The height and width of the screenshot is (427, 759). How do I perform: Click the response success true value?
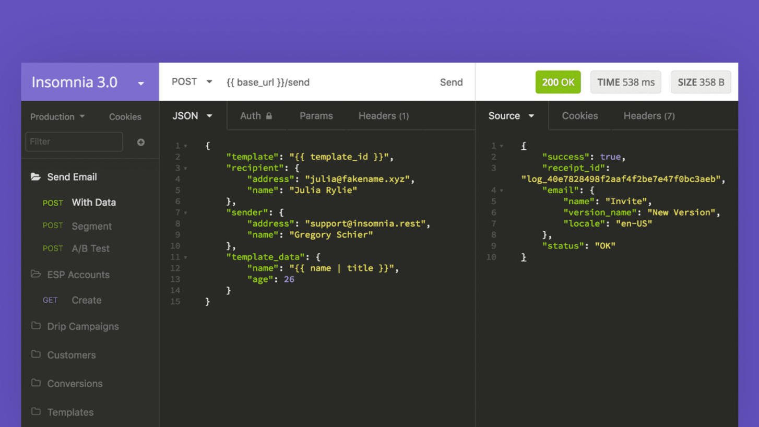610,157
